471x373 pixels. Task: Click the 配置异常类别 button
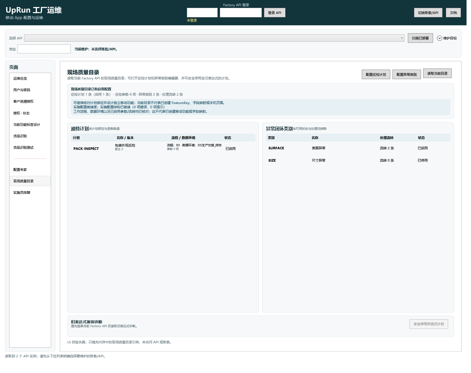tap(406, 74)
